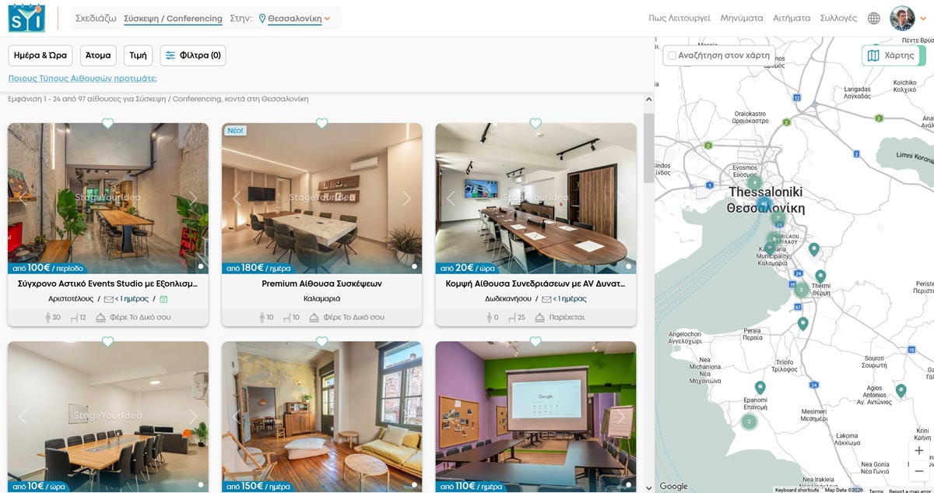Click the Τιμή price filter button

tap(138, 55)
